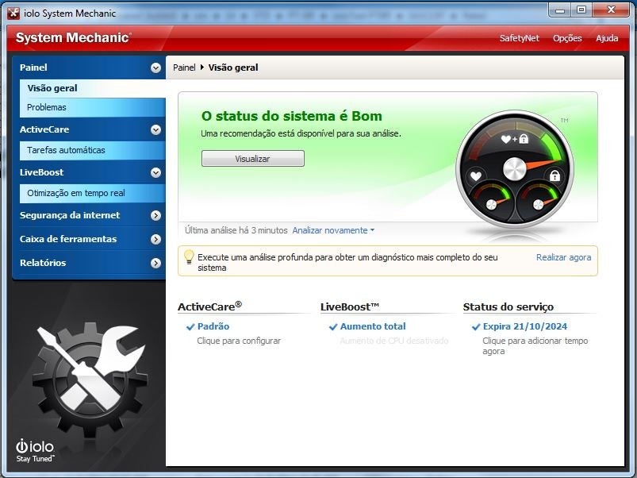Image resolution: width=637 pixels, height=478 pixels.
Task: Expand the Segurança da internet section
Action: (x=156, y=215)
